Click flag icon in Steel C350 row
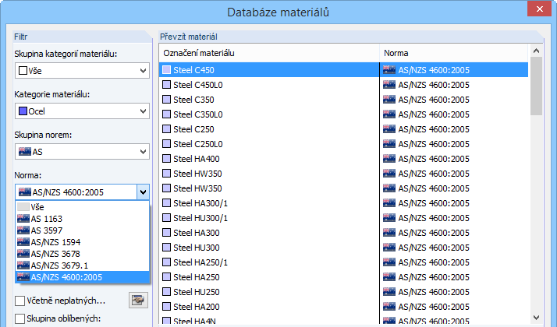Viewport: 557px width, 327px height. [x=389, y=100]
